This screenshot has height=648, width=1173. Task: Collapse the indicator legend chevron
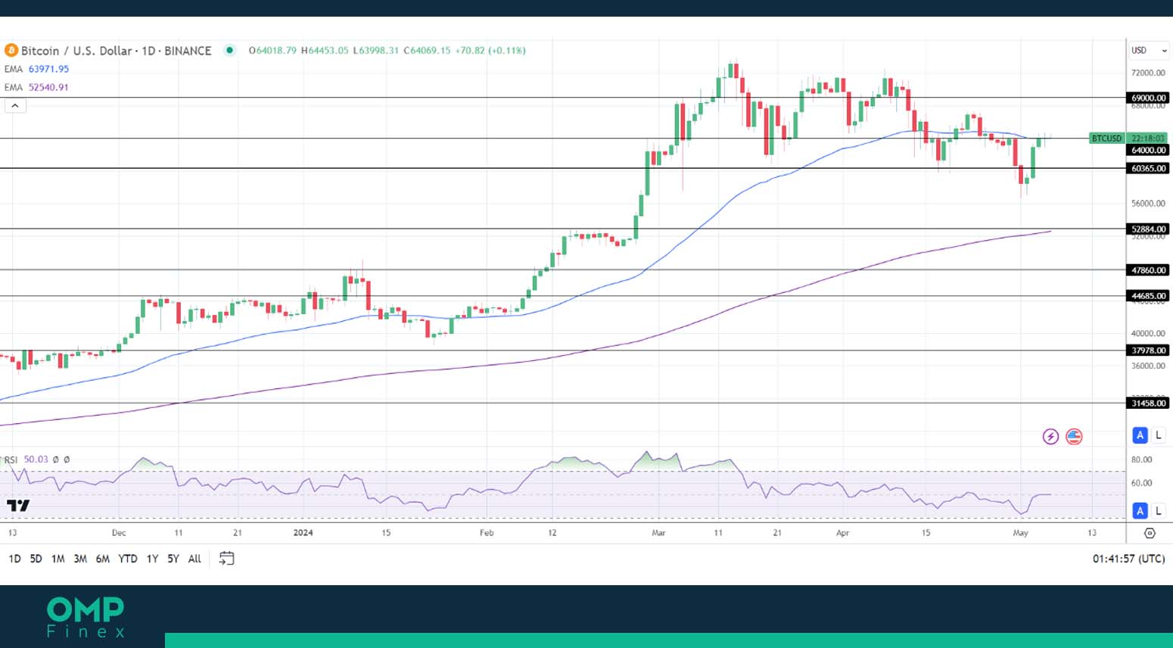tap(15, 106)
